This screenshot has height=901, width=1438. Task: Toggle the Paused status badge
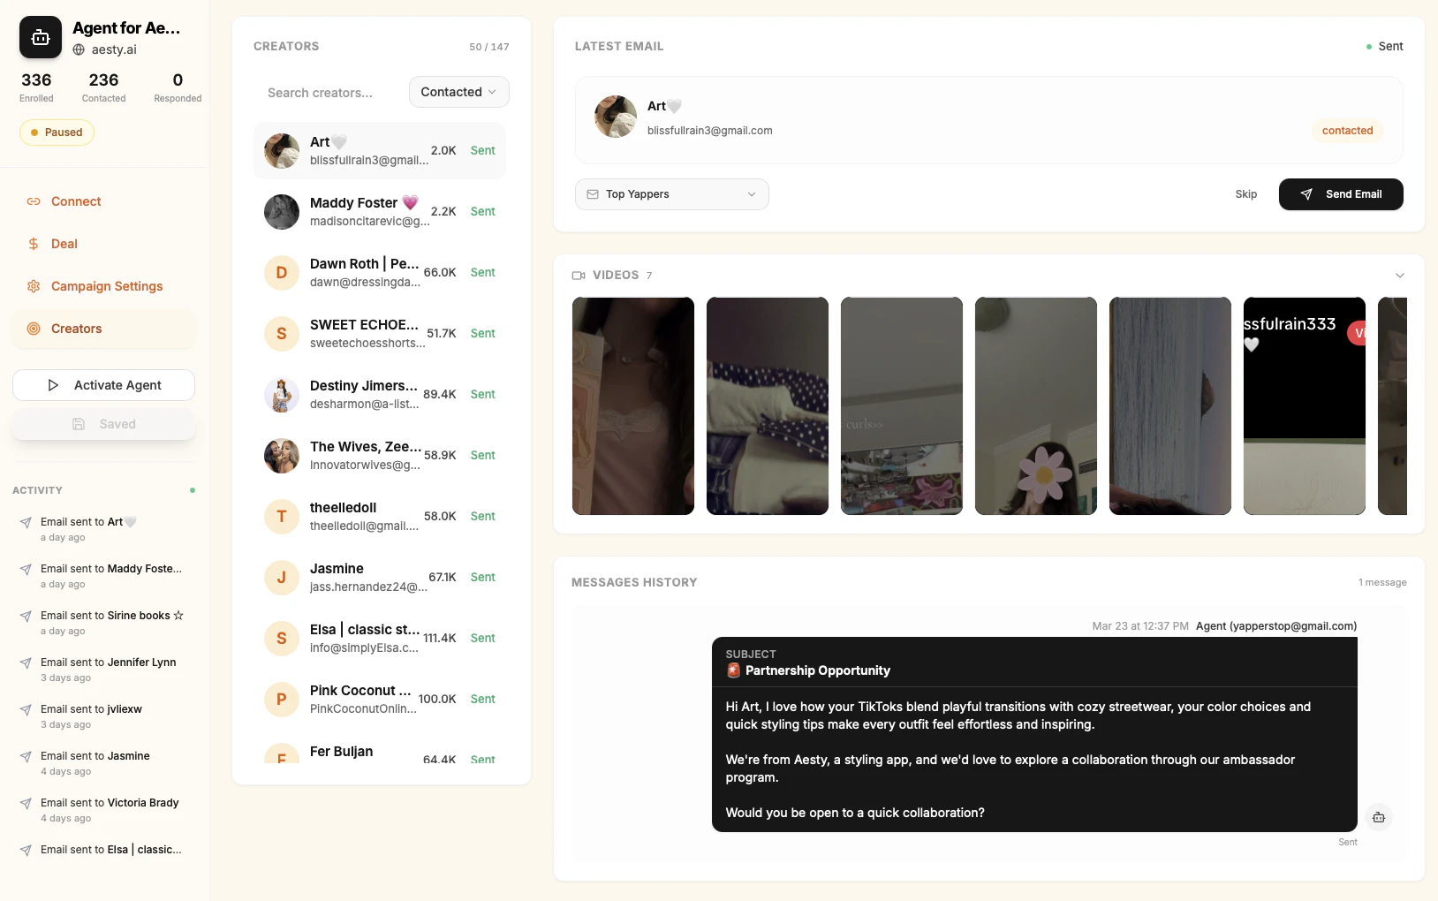[x=57, y=132]
